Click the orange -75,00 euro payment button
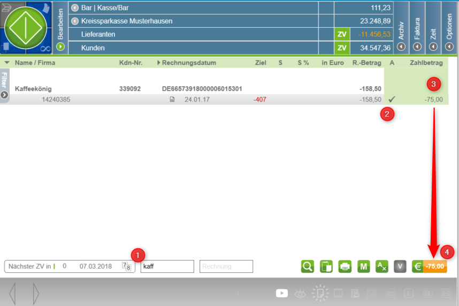The height and width of the screenshot is (306, 459). coord(434,266)
